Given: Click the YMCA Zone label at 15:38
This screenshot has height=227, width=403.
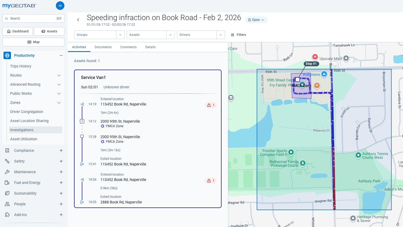Looking at the screenshot, I should [x=114, y=142].
